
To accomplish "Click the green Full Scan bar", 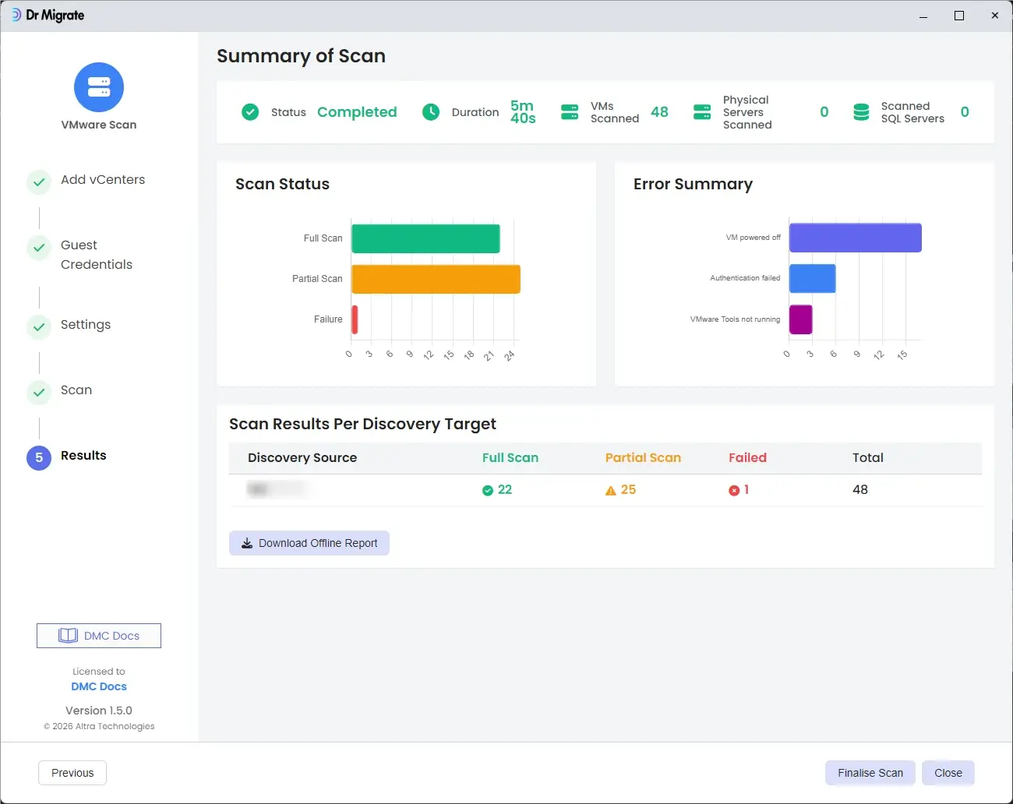I will tap(425, 238).
